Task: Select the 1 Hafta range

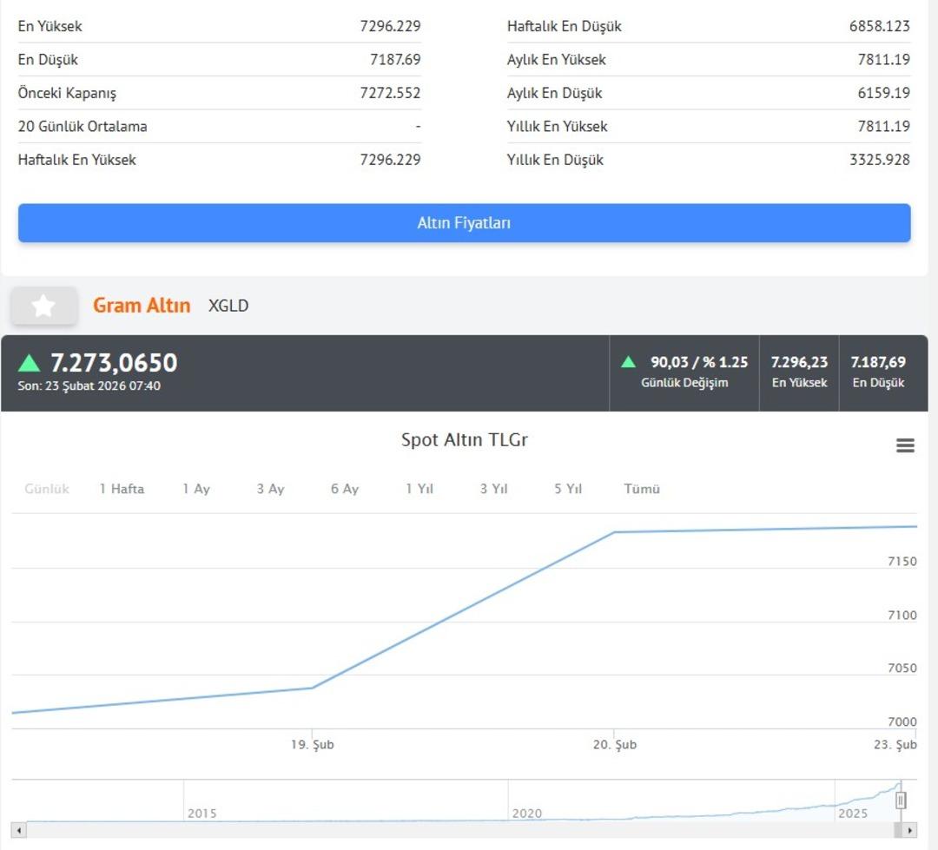Action: pos(122,489)
